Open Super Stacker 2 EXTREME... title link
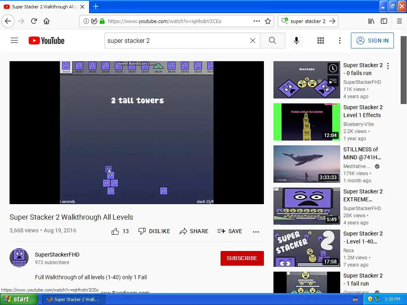This screenshot has height=305, width=407. click(363, 195)
